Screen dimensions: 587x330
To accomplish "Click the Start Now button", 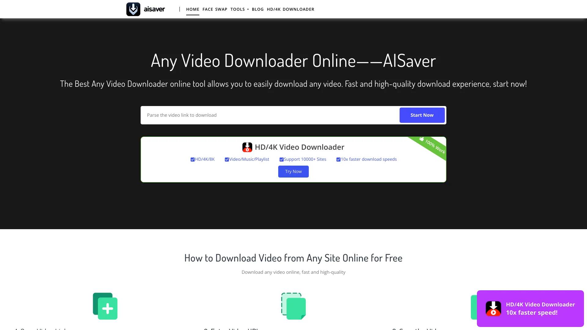I will [422, 115].
